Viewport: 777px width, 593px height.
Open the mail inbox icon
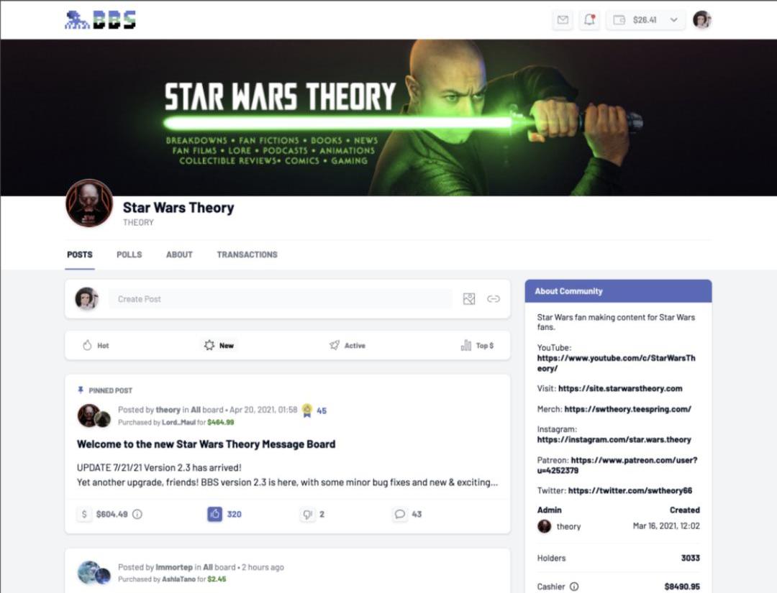tap(563, 20)
